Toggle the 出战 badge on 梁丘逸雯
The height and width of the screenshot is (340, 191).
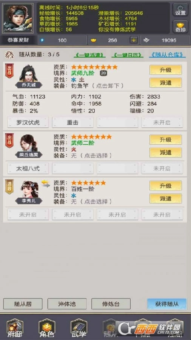click(x=9, y=141)
